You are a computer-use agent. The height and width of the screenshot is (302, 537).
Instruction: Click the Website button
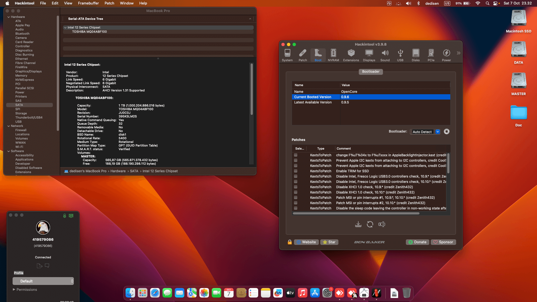306,242
